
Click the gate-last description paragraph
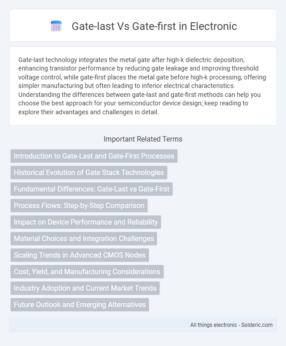click(x=143, y=86)
